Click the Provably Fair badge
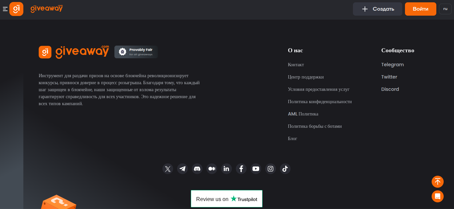The width and height of the screenshot is (454, 209). point(136,52)
